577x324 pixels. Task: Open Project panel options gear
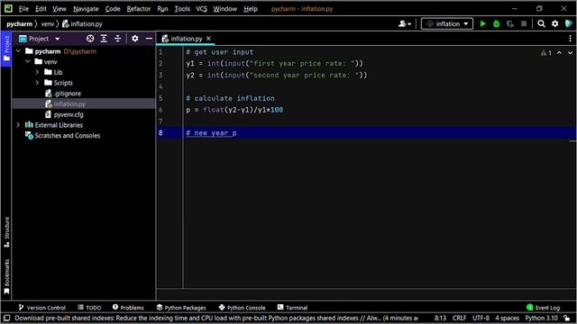pos(135,39)
